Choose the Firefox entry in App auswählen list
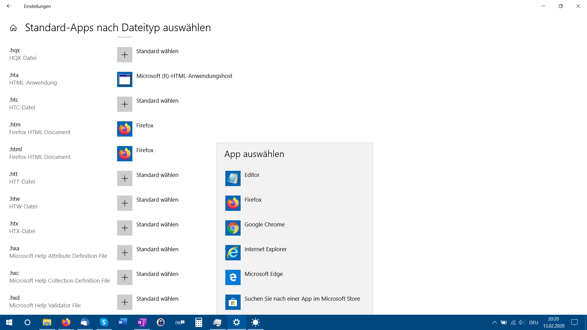 pyautogui.click(x=253, y=200)
